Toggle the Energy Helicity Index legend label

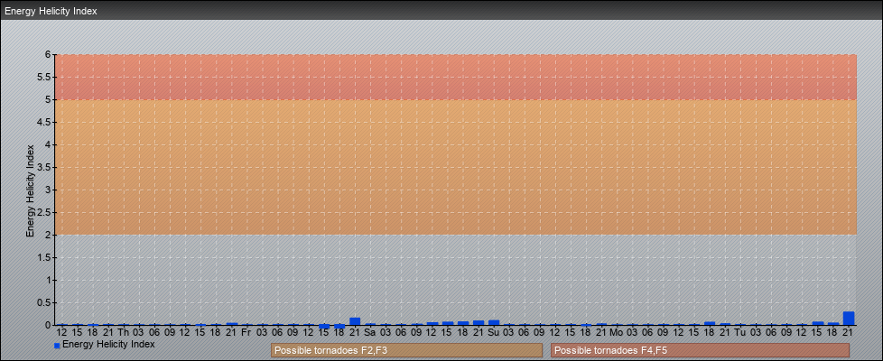[x=108, y=344]
